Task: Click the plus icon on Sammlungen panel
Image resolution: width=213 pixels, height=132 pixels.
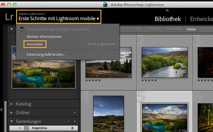Action: 75,121
